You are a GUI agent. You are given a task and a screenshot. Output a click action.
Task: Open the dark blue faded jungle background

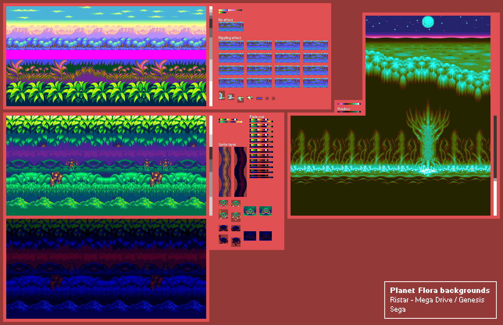106,269
